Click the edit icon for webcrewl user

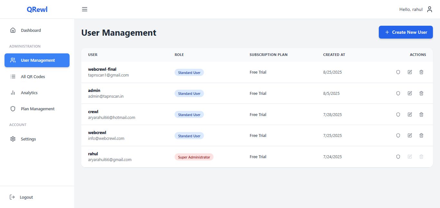click(410, 135)
